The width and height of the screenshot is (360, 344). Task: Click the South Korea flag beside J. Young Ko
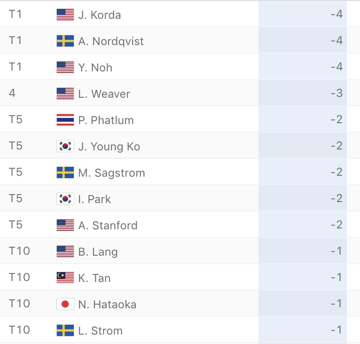[x=65, y=146]
